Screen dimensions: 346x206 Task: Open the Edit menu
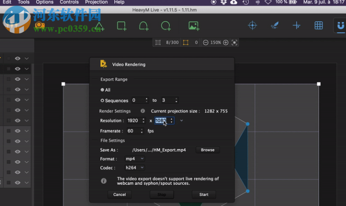(x=7, y=2)
